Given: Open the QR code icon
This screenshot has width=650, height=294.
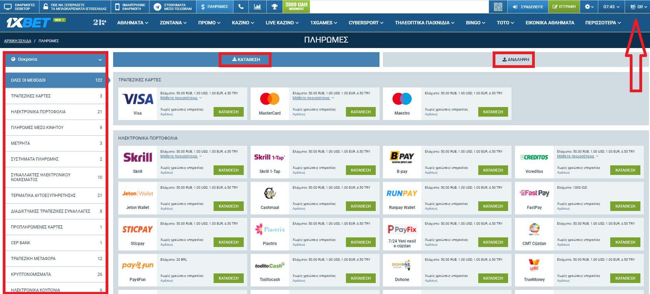Looking at the screenshot, I should (x=498, y=7).
